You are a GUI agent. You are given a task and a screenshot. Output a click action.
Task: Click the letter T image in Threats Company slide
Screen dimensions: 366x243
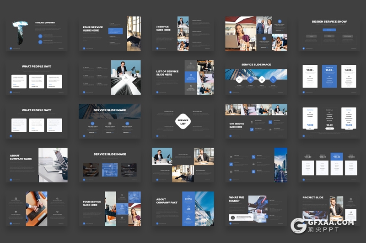pyautogui.click(x=20, y=33)
